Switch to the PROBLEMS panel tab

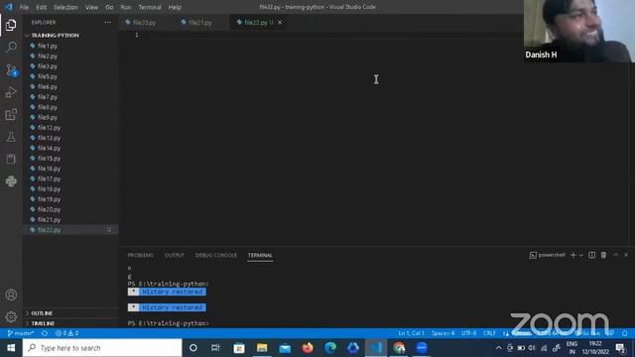(x=141, y=256)
